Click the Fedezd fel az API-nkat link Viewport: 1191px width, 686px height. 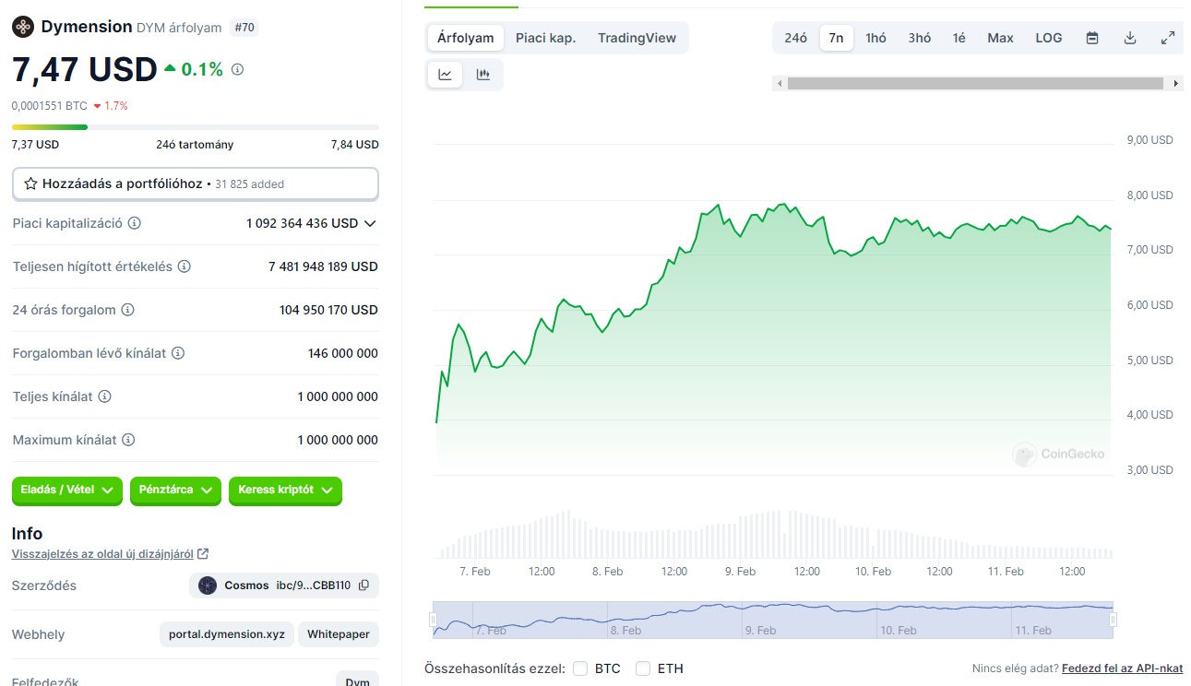tap(1122, 668)
